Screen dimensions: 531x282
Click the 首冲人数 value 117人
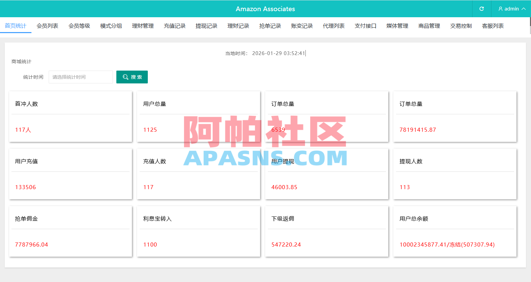pyautogui.click(x=23, y=130)
